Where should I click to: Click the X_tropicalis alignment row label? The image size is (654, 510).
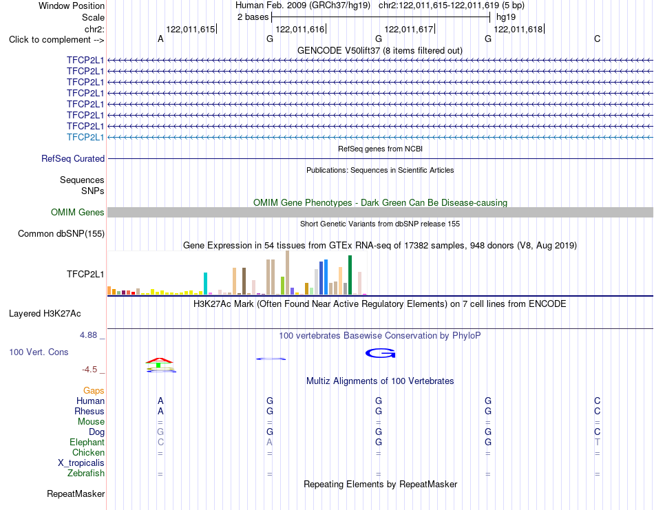[81, 463]
